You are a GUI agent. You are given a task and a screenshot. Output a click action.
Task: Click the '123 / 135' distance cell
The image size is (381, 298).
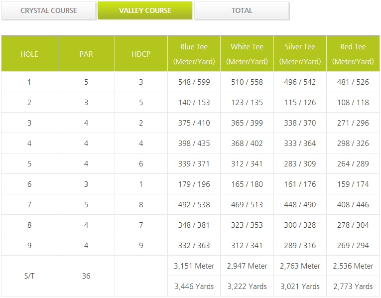click(x=247, y=103)
